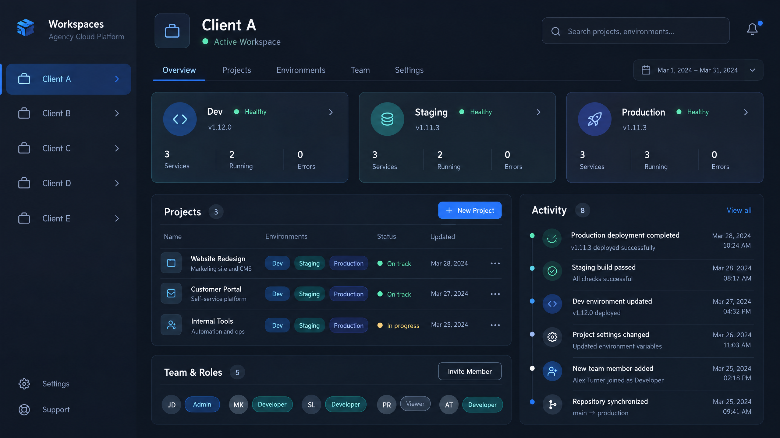The height and width of the screenshot is (438, 780).
Task: Click the Production rocket icon
Action: 594,119
